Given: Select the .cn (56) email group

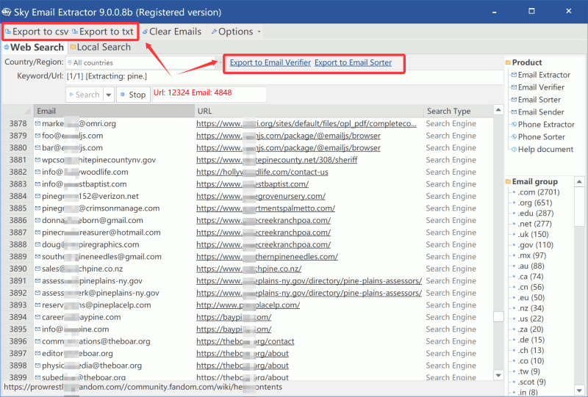Looking at the screenshot, I should pyautogui.click(x=531, y=287).
